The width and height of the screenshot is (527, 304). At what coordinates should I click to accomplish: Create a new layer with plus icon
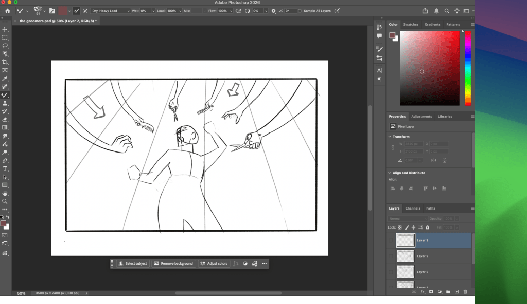click(456, 292)
